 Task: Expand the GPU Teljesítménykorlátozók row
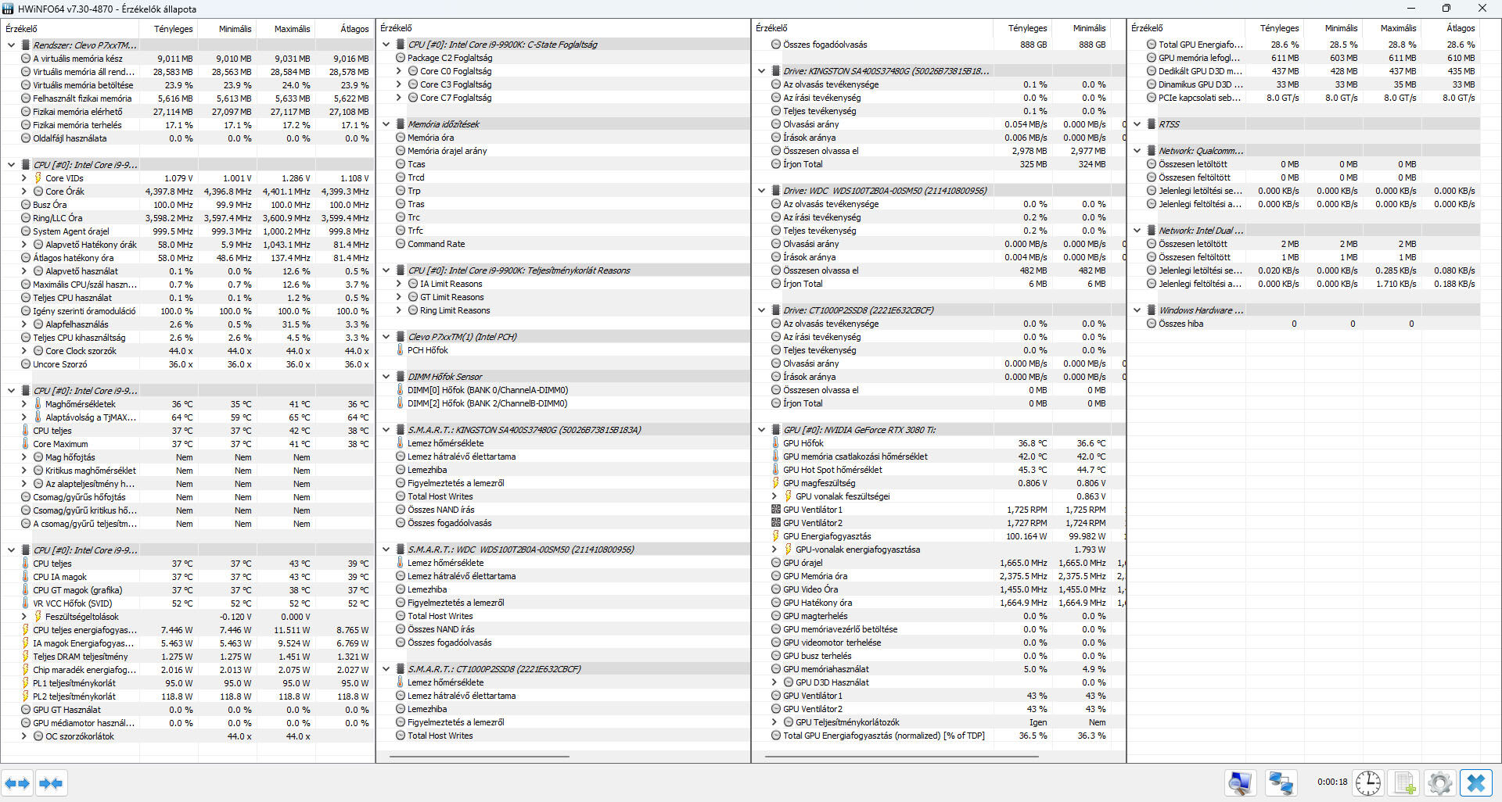(x=774, y=722)
